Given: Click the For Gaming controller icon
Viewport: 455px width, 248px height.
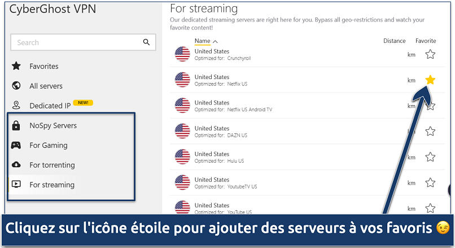Looking at the screenshot, I should 16,145.
